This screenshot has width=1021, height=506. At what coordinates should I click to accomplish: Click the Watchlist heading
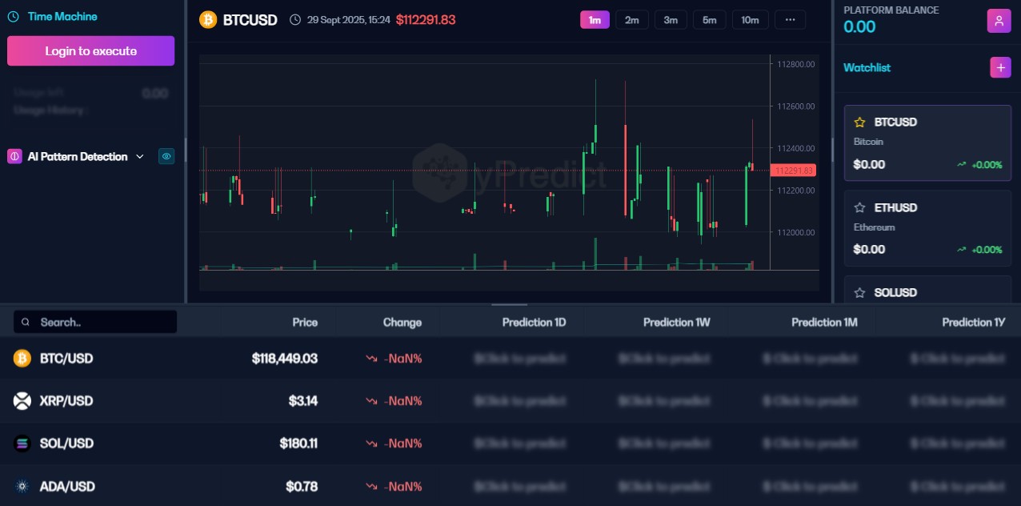click(x=867, y=68)
